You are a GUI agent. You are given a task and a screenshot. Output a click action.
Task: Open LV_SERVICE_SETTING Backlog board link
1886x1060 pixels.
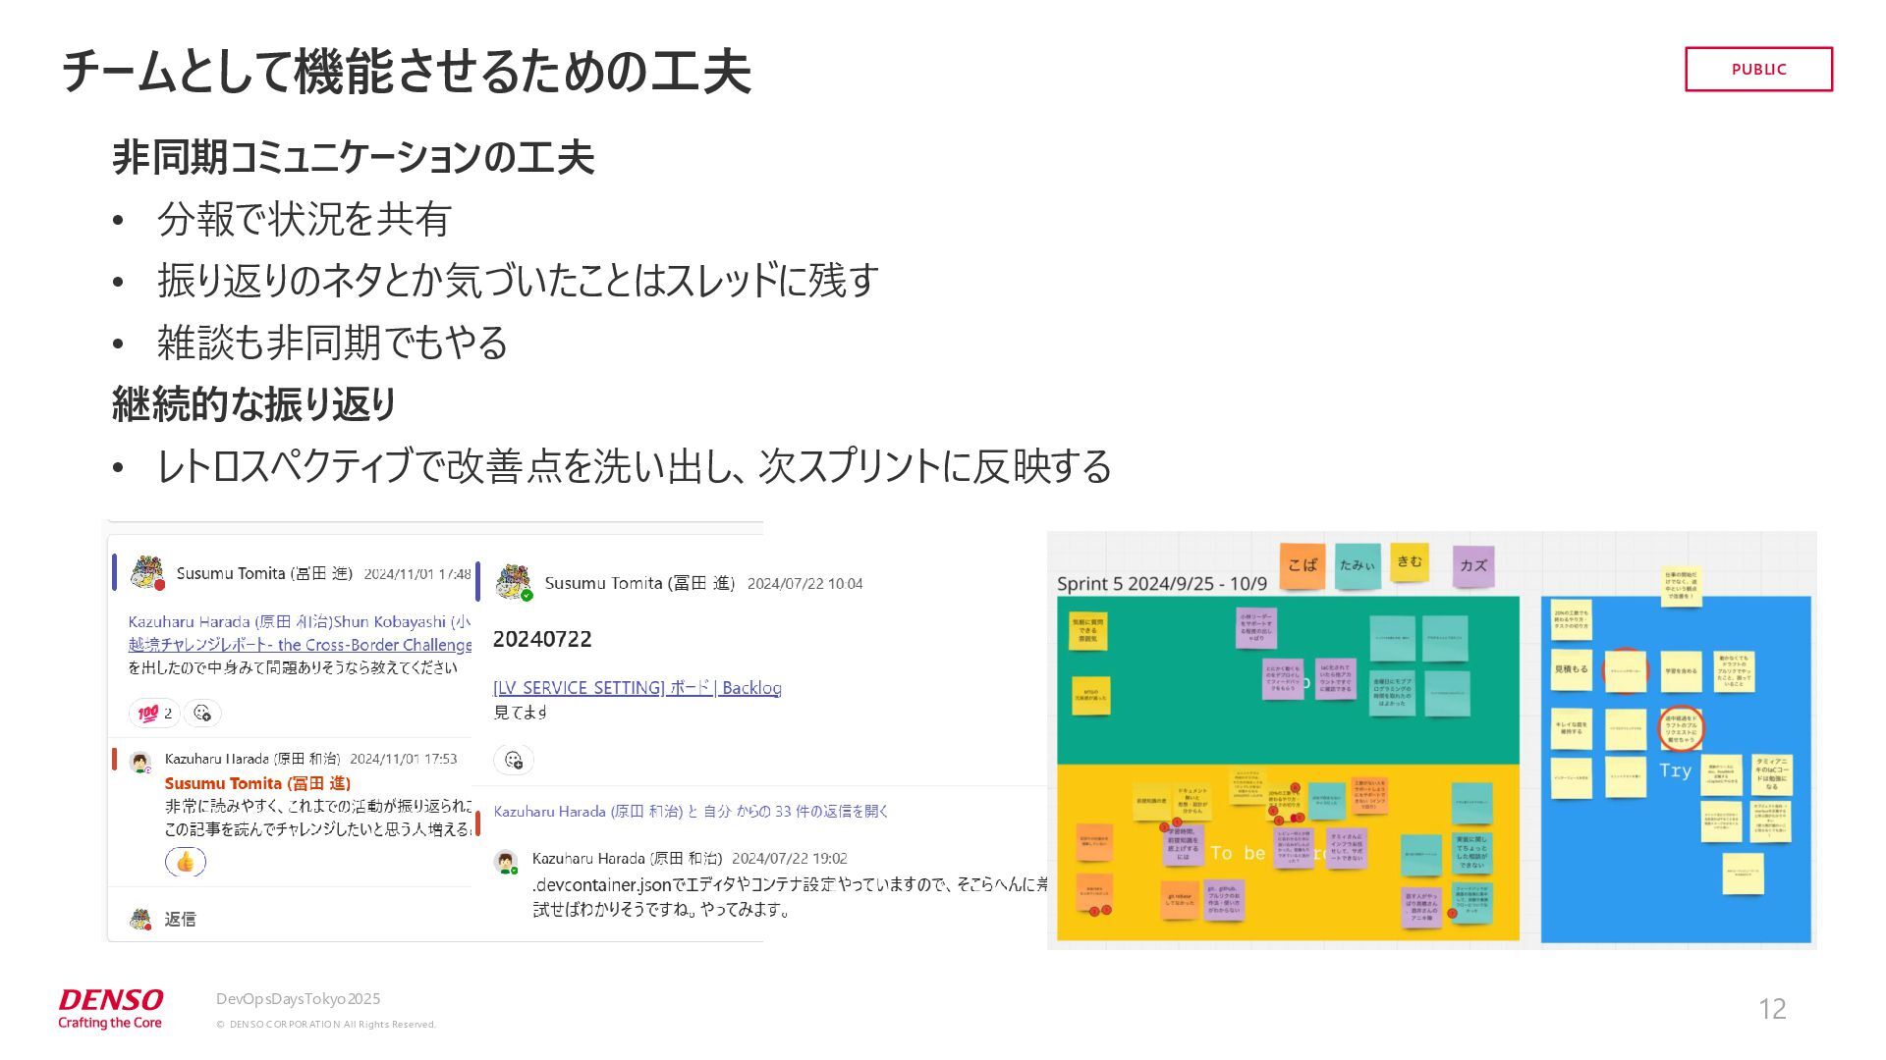point(637,687)
